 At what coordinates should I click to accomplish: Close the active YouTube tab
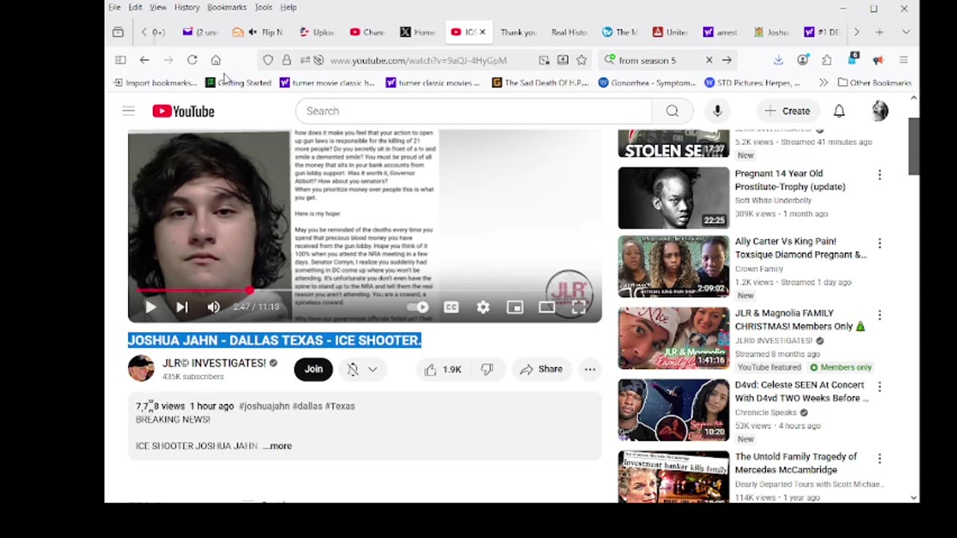pos(482,32)
